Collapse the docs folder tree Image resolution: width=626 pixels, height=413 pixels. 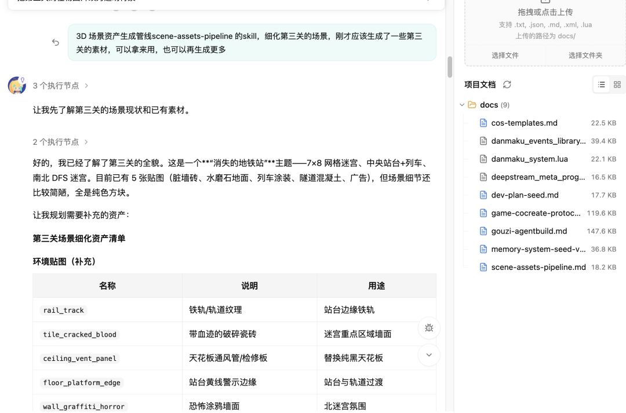[x=462, y=105]
